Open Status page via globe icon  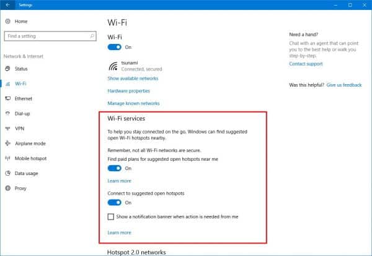[x=7, y=69]
